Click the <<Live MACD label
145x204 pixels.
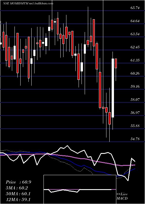pos(122,196)
